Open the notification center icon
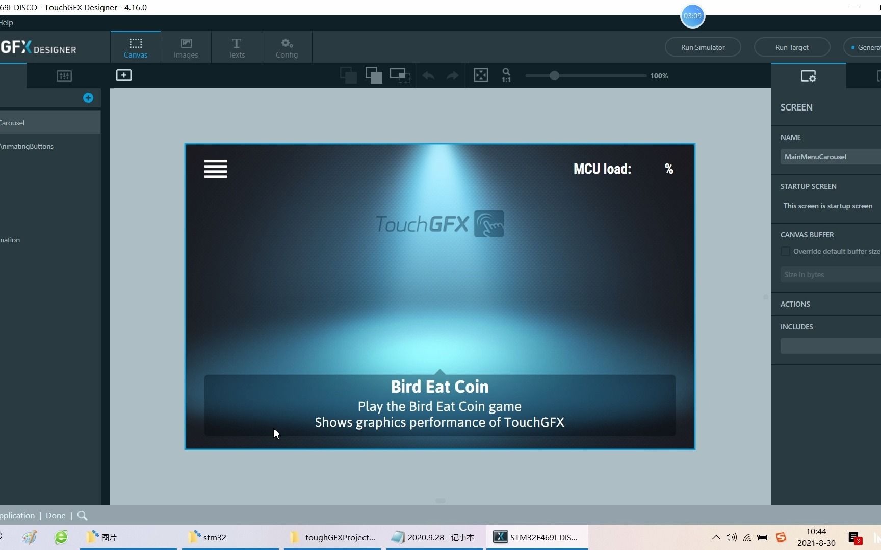881x550 pixels. [854, 538]
